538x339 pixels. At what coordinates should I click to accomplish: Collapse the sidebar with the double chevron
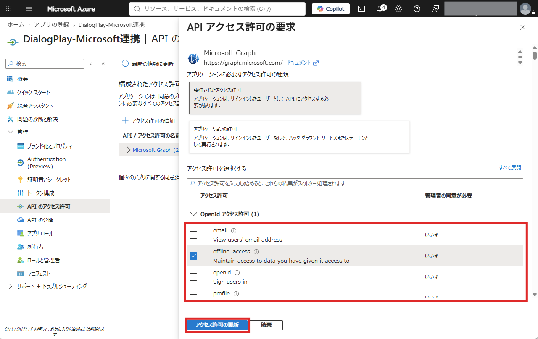pos(103,64)
